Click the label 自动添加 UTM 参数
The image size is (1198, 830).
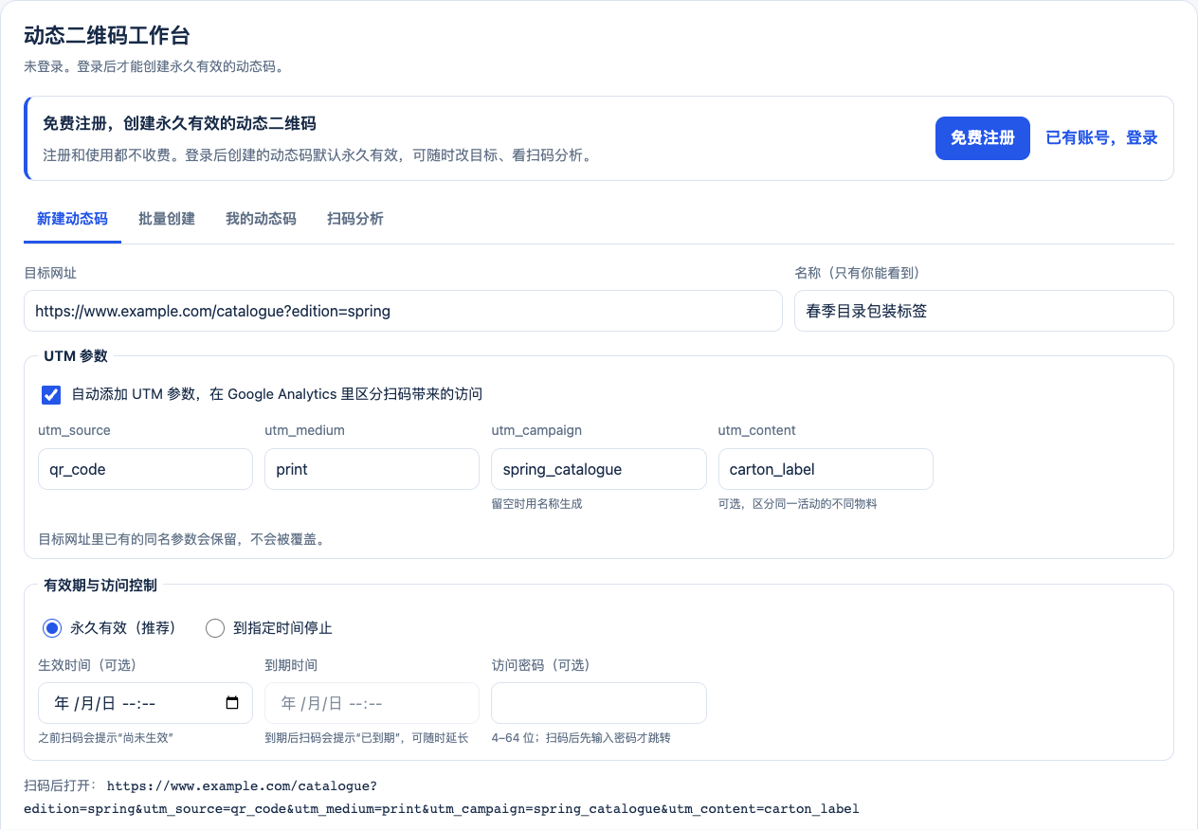(277, 394)
